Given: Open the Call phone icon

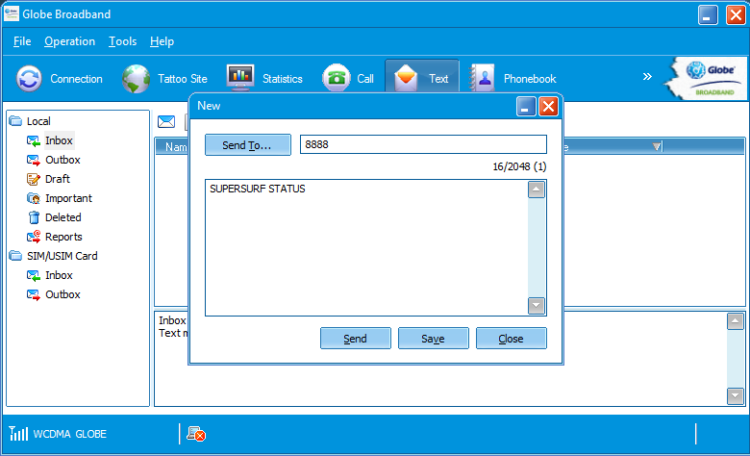Looking at the screenshot, I should [337, 79].
